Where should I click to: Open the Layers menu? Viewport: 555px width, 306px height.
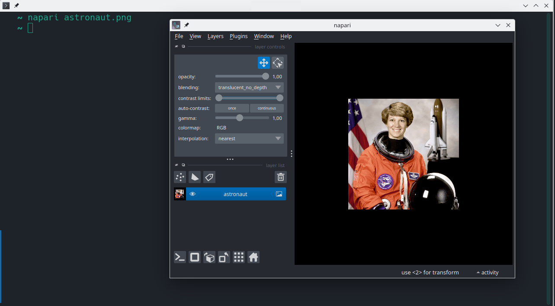[215, 36]
